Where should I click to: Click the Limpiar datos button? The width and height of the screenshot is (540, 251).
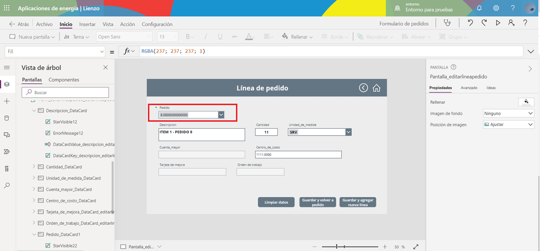click(276, 202)
